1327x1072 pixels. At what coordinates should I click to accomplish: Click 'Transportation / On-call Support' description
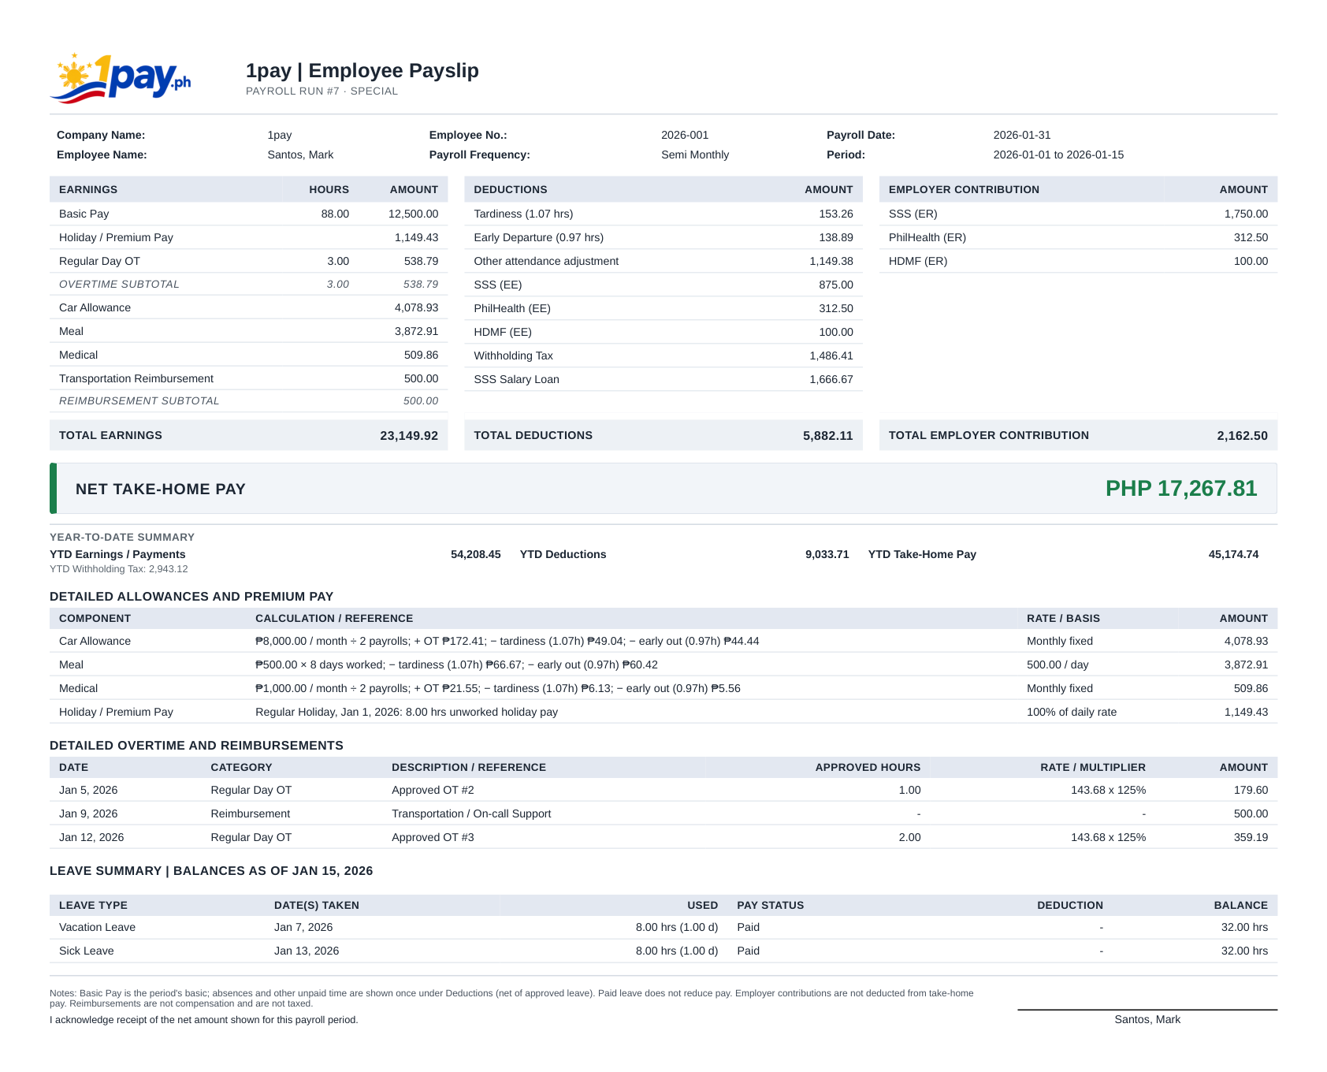(x=471, y=813)
